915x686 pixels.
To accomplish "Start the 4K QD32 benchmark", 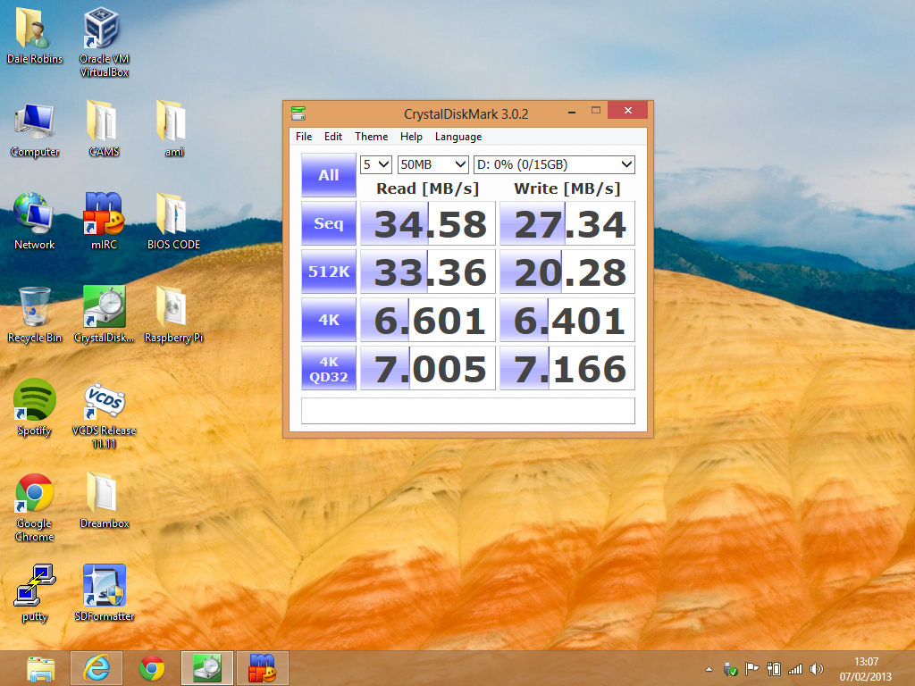I will point(328,368).
